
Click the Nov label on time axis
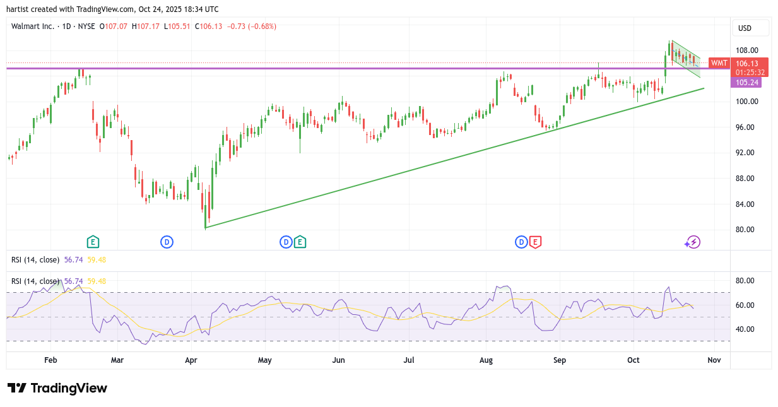(714, 360)
